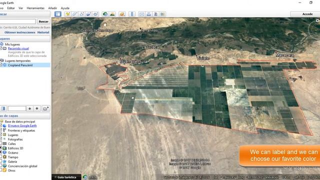Screen dimensions: 320x180
Task: Click the Galería star icon
Action: coord(4,161)
